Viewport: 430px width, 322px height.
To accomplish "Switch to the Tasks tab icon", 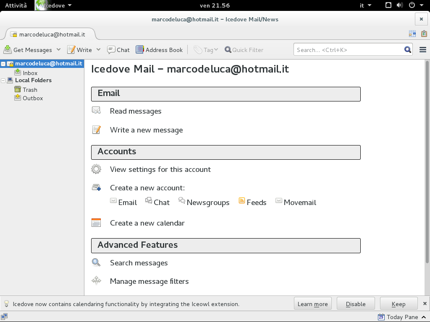I will (424, 34).
